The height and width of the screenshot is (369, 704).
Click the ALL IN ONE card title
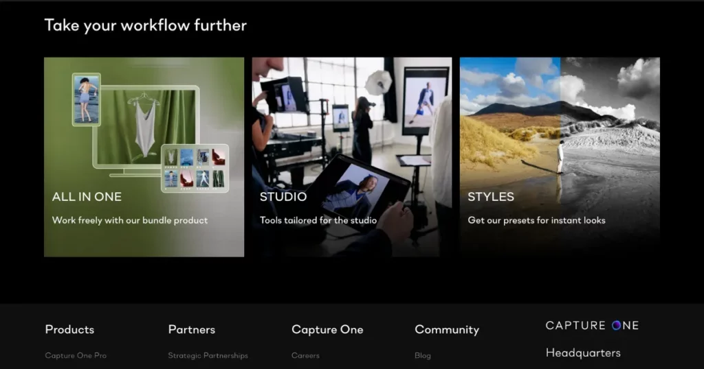87,197
